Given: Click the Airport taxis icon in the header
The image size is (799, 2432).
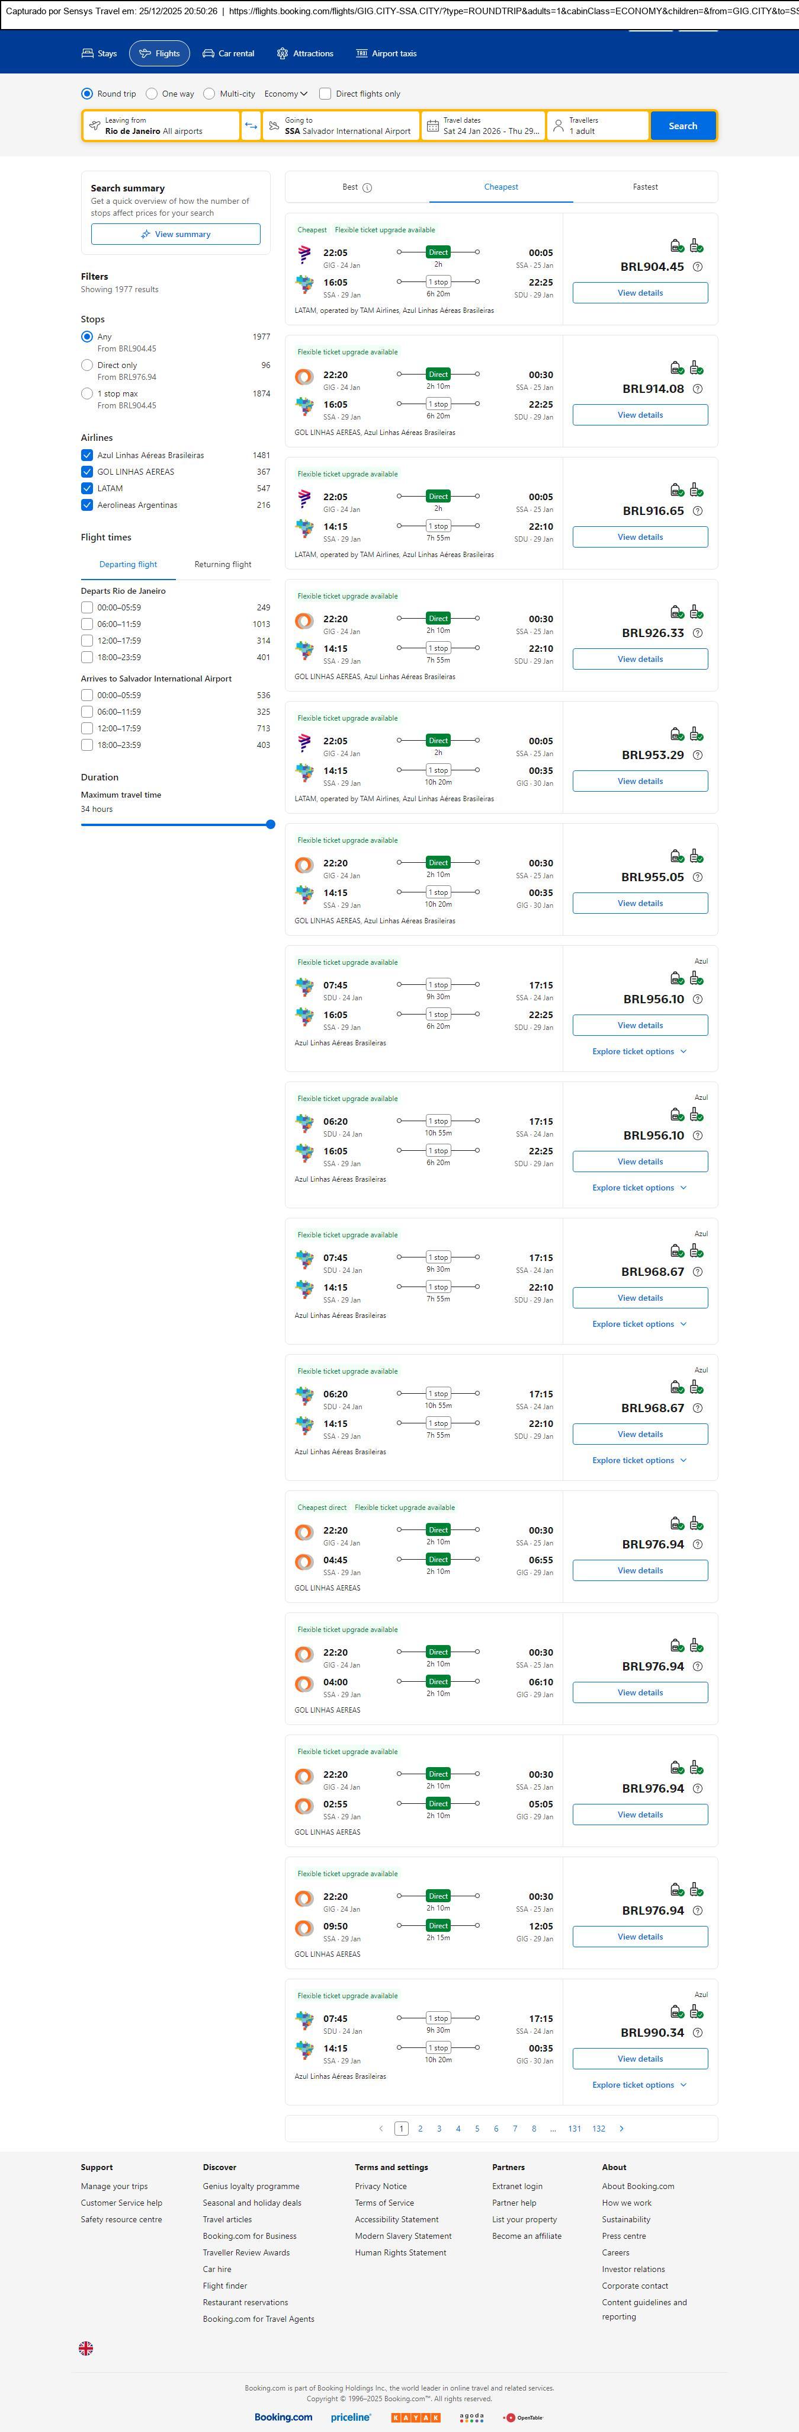Looking at the screenshot, I should pyautogui.click(x=361, y=54).
